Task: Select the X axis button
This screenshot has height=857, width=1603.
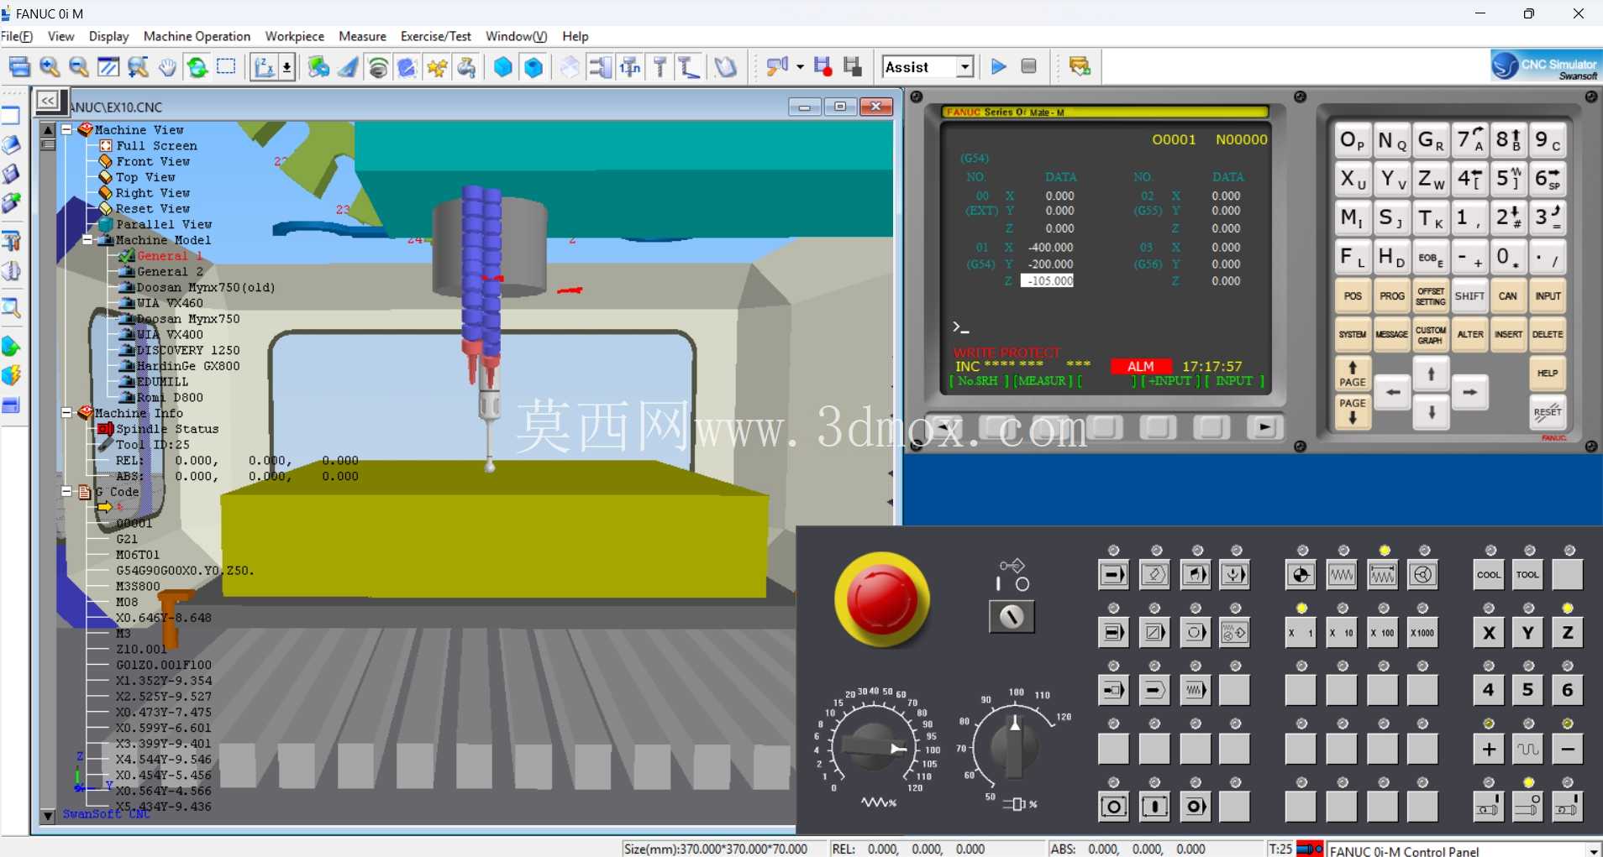Action: [x=1489, y=633]
